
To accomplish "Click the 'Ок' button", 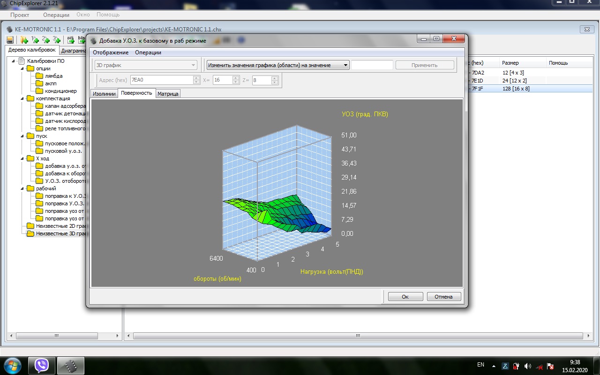I will 405,297.
